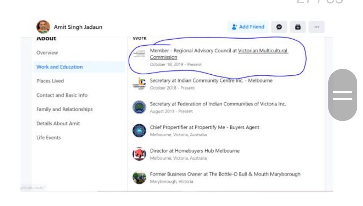Open Federation of Indian Communities of Victoria entry
The image size is (363, 206).
[218, 104]
